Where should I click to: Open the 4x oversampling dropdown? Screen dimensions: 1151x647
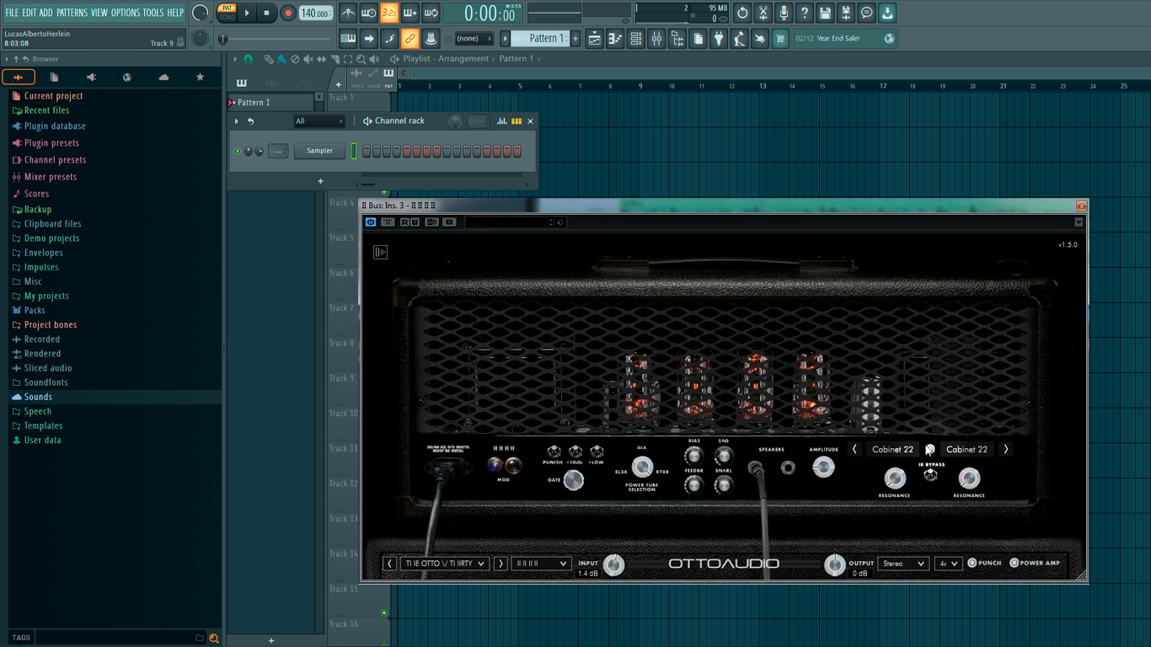click(948, 564)
